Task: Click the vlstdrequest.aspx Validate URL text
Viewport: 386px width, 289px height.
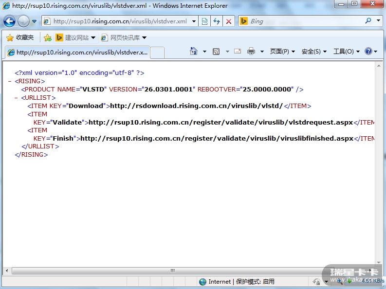Action: [x=221, y=123]
